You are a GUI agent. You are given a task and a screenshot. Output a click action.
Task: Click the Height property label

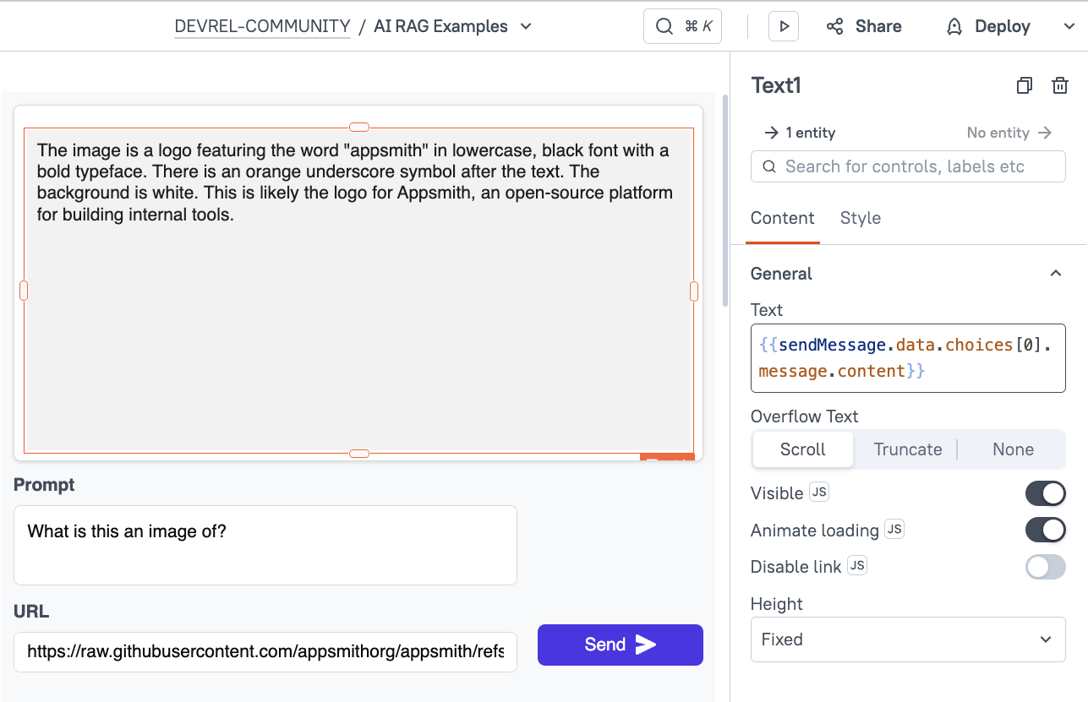(776, 604)
